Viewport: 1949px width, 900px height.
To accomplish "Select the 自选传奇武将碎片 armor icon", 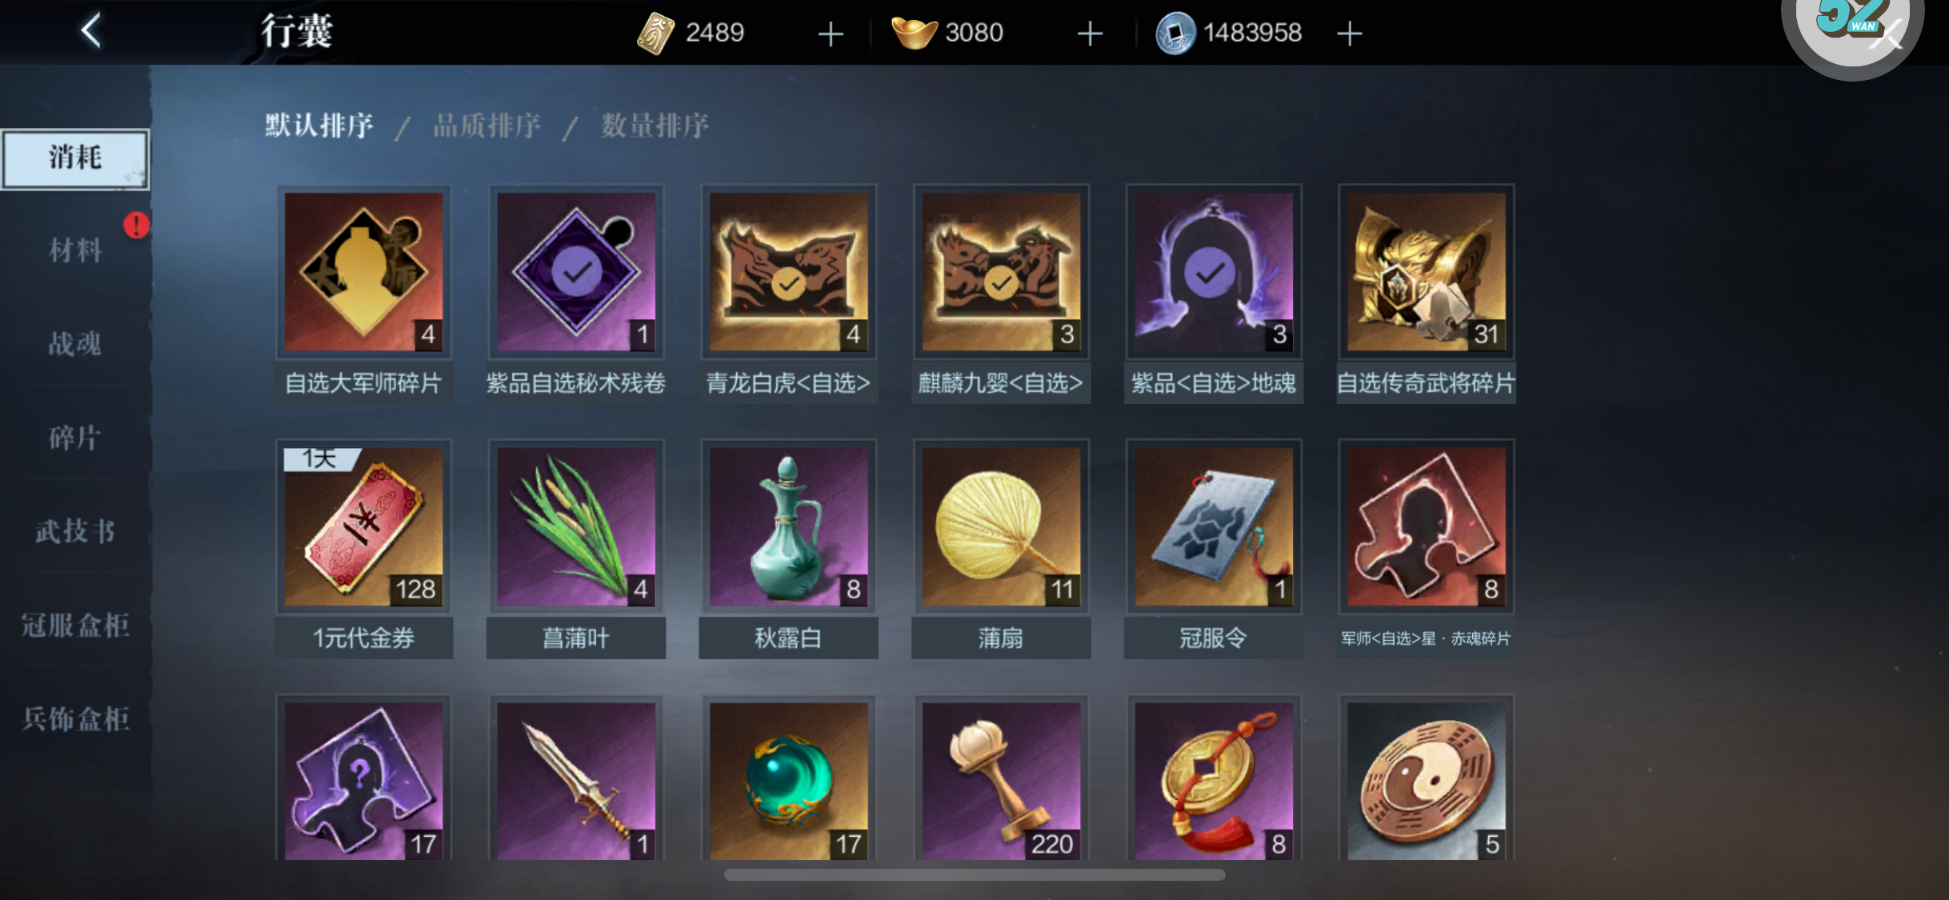I will (x=1427, y=272).
